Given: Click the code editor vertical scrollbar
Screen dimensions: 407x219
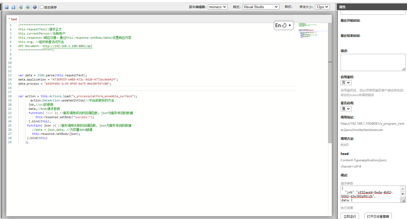Looking at the screenshot, I should [330, 83].
